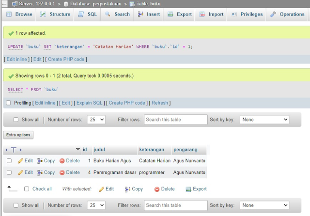
Task: Open top Sort by key dropdown
Action: 264,120
